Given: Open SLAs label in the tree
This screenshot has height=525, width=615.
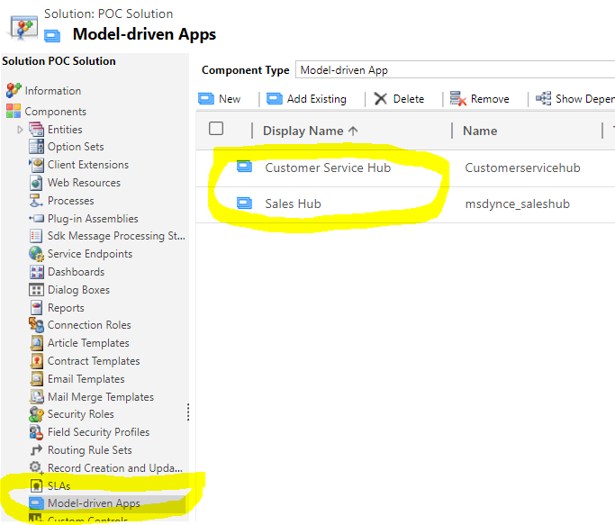Looking at the screenshot, I should click(59, 485).
